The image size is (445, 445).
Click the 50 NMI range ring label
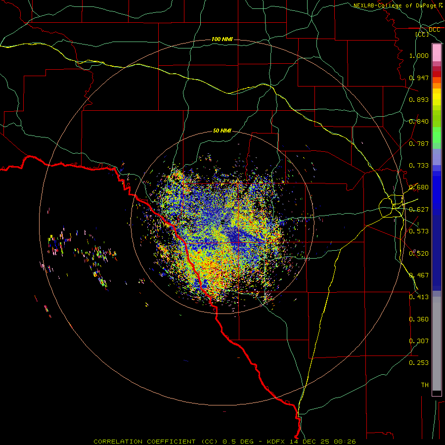coord(222,131)
